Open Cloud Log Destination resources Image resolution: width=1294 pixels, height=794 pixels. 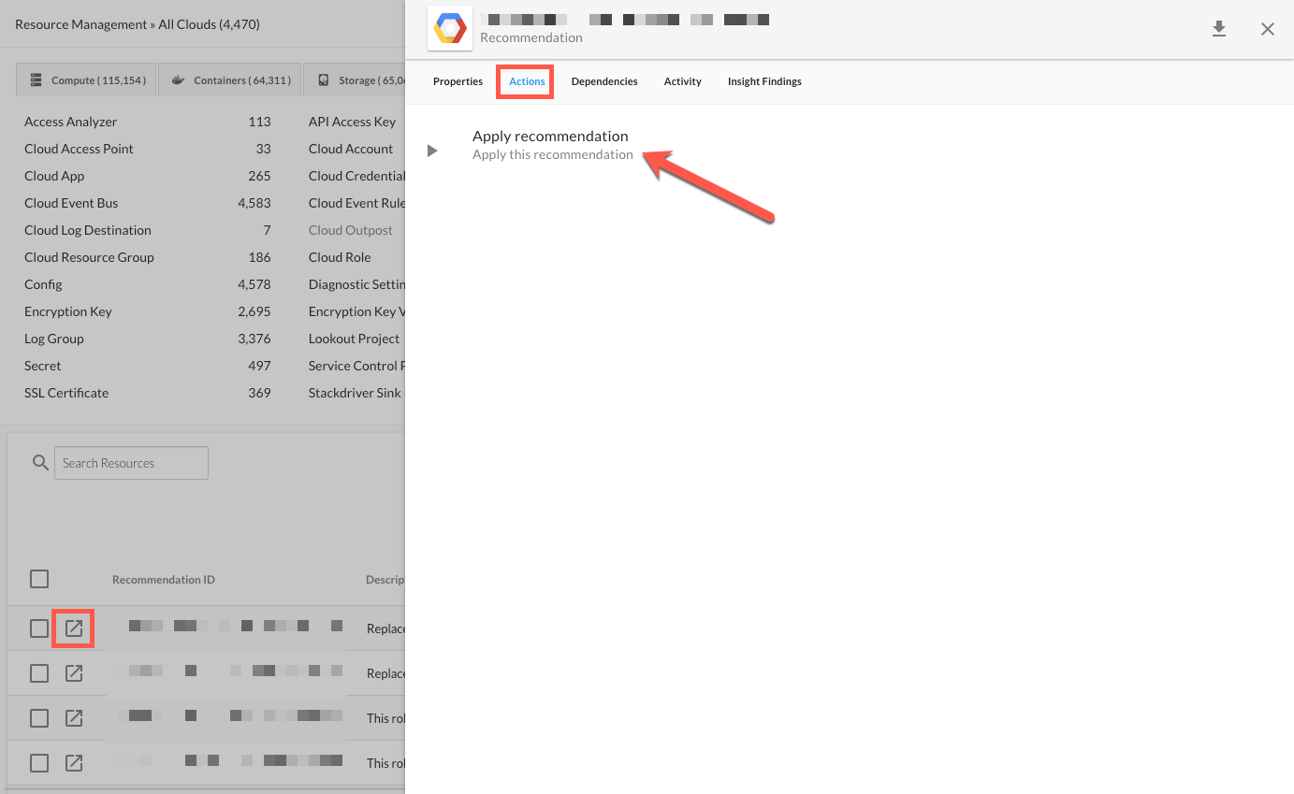[88, 230]
